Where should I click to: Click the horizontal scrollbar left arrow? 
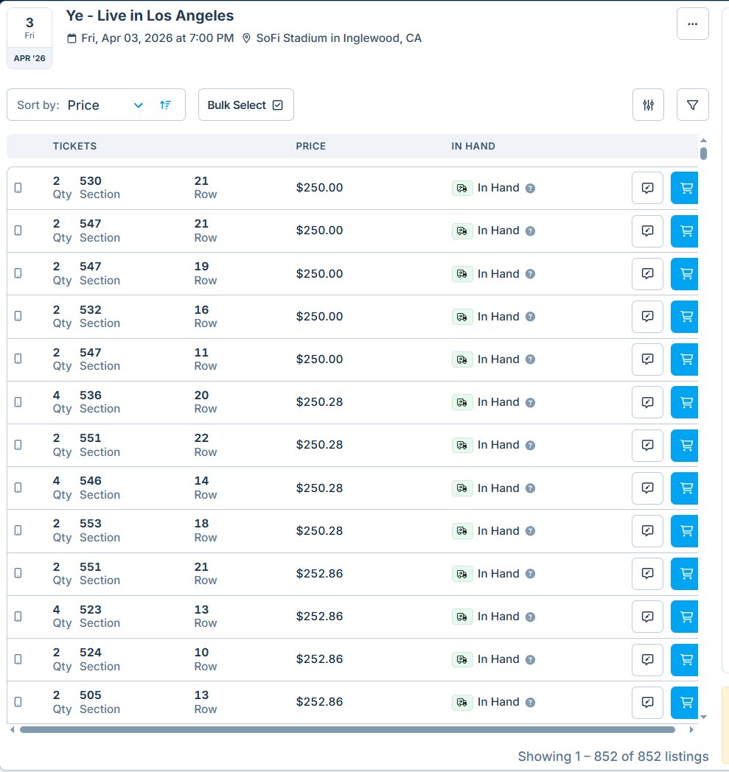click(12, 730)
